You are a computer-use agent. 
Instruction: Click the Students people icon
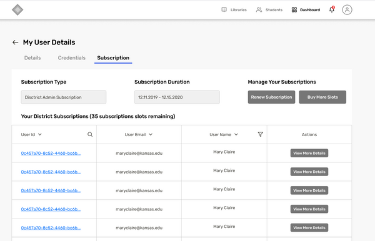pyautogui.click(x=259, y=10)
